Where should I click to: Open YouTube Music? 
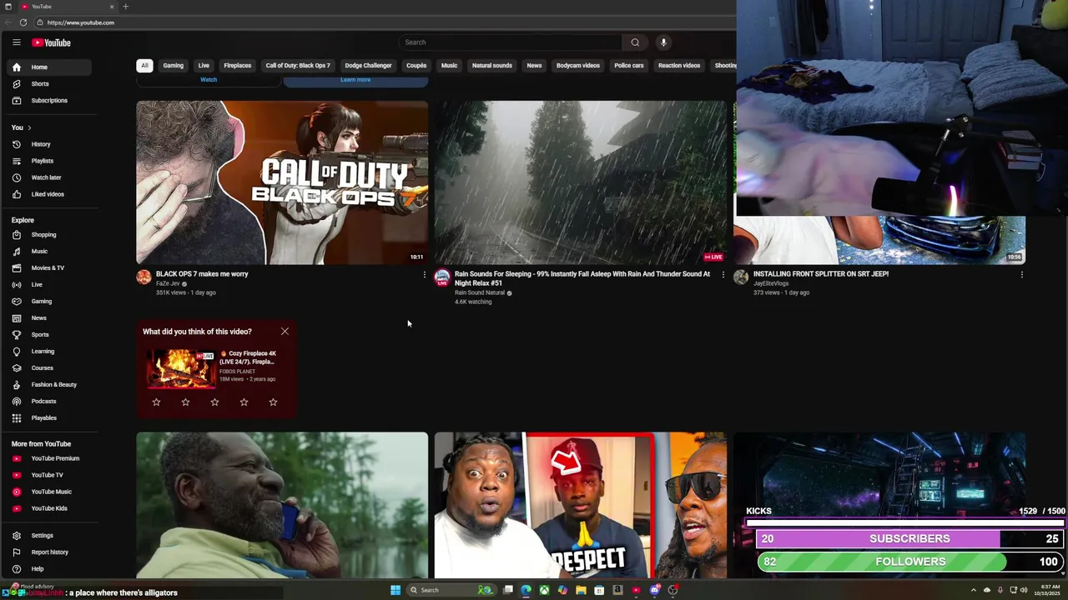[x=51, y=492]
